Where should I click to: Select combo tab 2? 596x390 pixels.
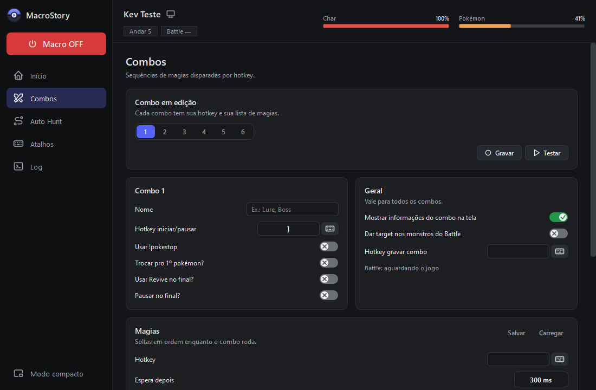165,132
